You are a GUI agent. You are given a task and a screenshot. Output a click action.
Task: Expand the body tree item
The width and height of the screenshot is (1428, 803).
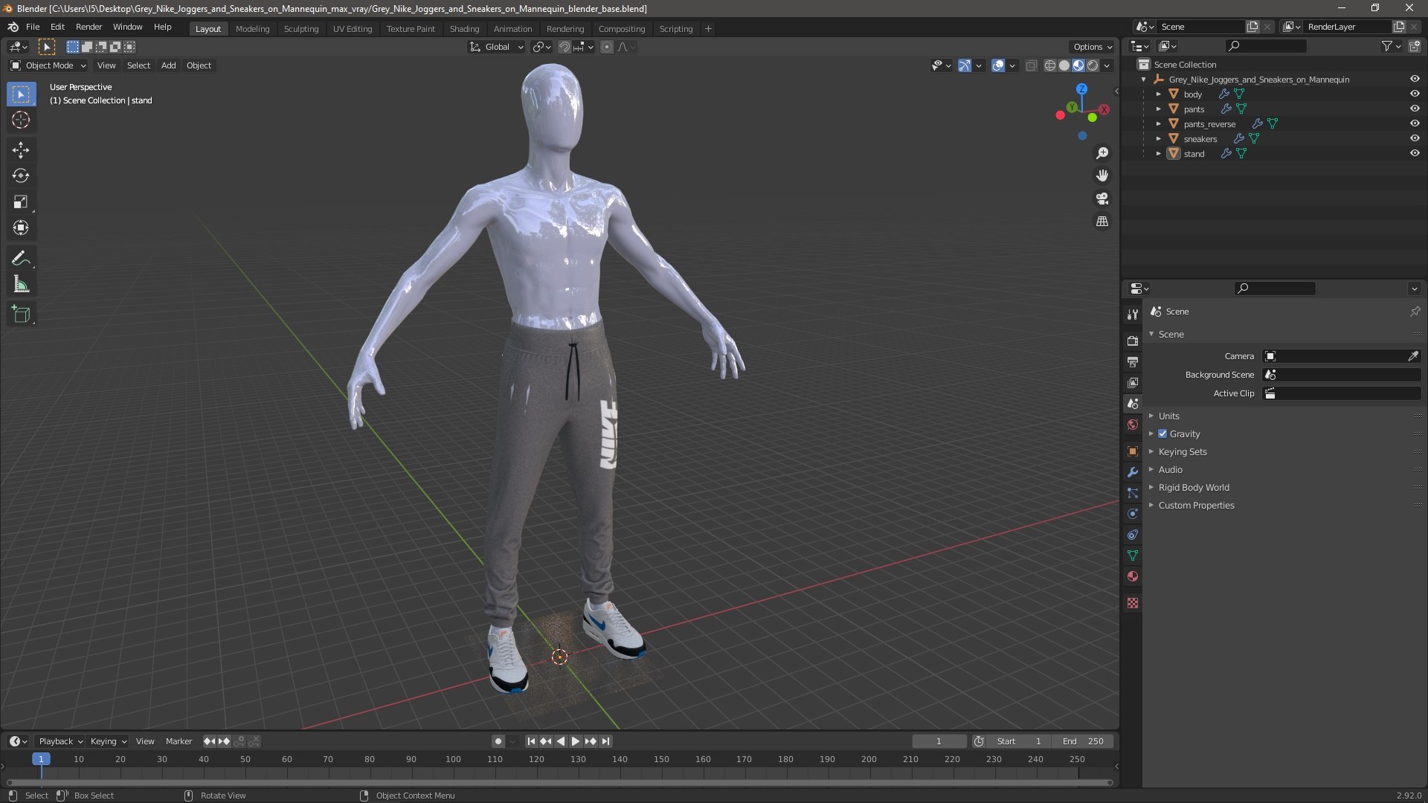click(1159, 94)
